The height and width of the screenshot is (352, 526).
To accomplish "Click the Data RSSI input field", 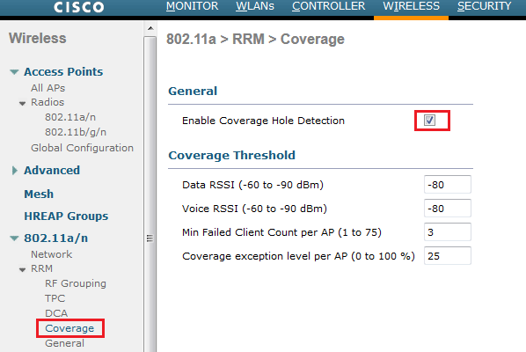I will tap(448, 185).
